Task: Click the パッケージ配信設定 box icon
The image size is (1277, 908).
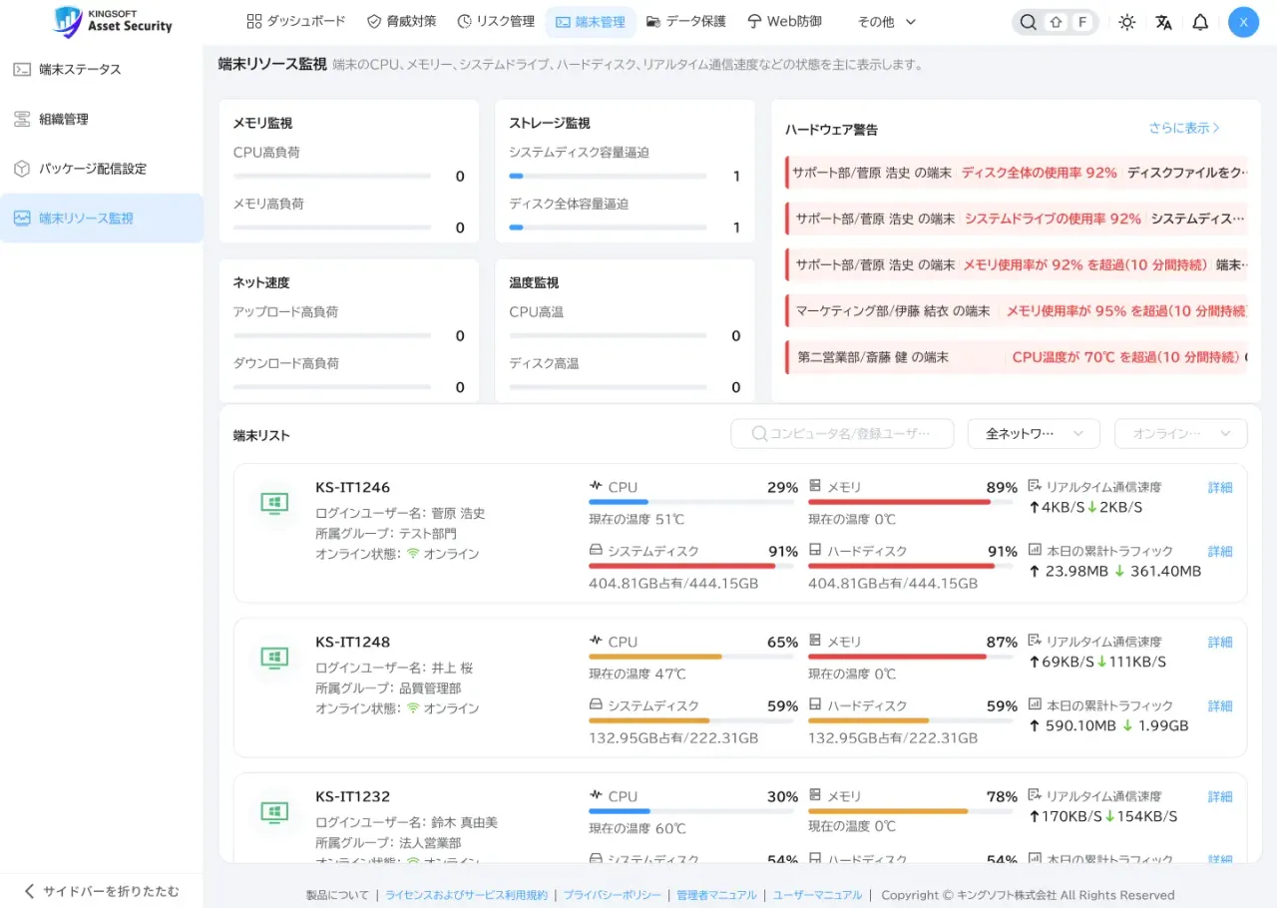Action: coord(22,169)
